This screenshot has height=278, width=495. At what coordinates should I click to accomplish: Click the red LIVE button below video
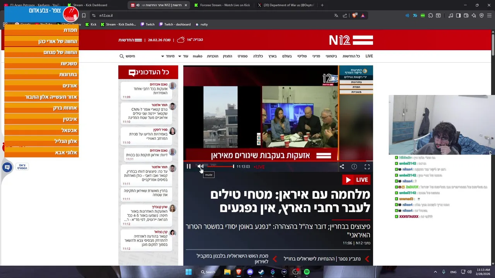pyautogui.click(x=356, y=180)
